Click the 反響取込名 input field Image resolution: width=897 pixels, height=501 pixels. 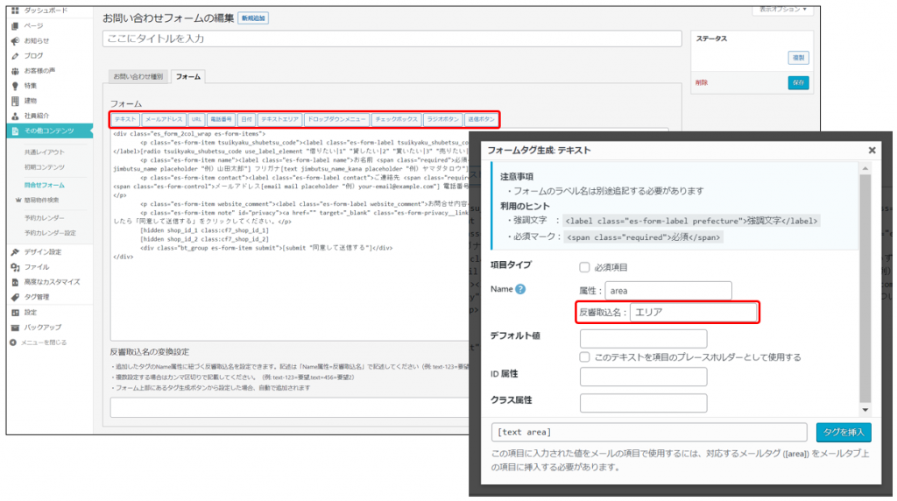pos(693,313)
